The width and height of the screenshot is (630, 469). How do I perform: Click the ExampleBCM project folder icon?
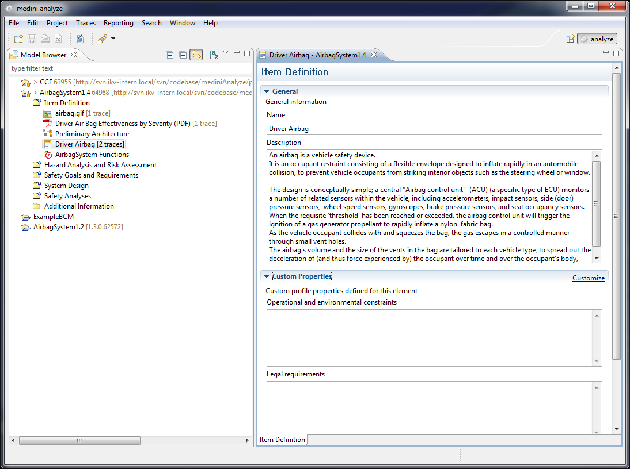click(x=26, y=217)
